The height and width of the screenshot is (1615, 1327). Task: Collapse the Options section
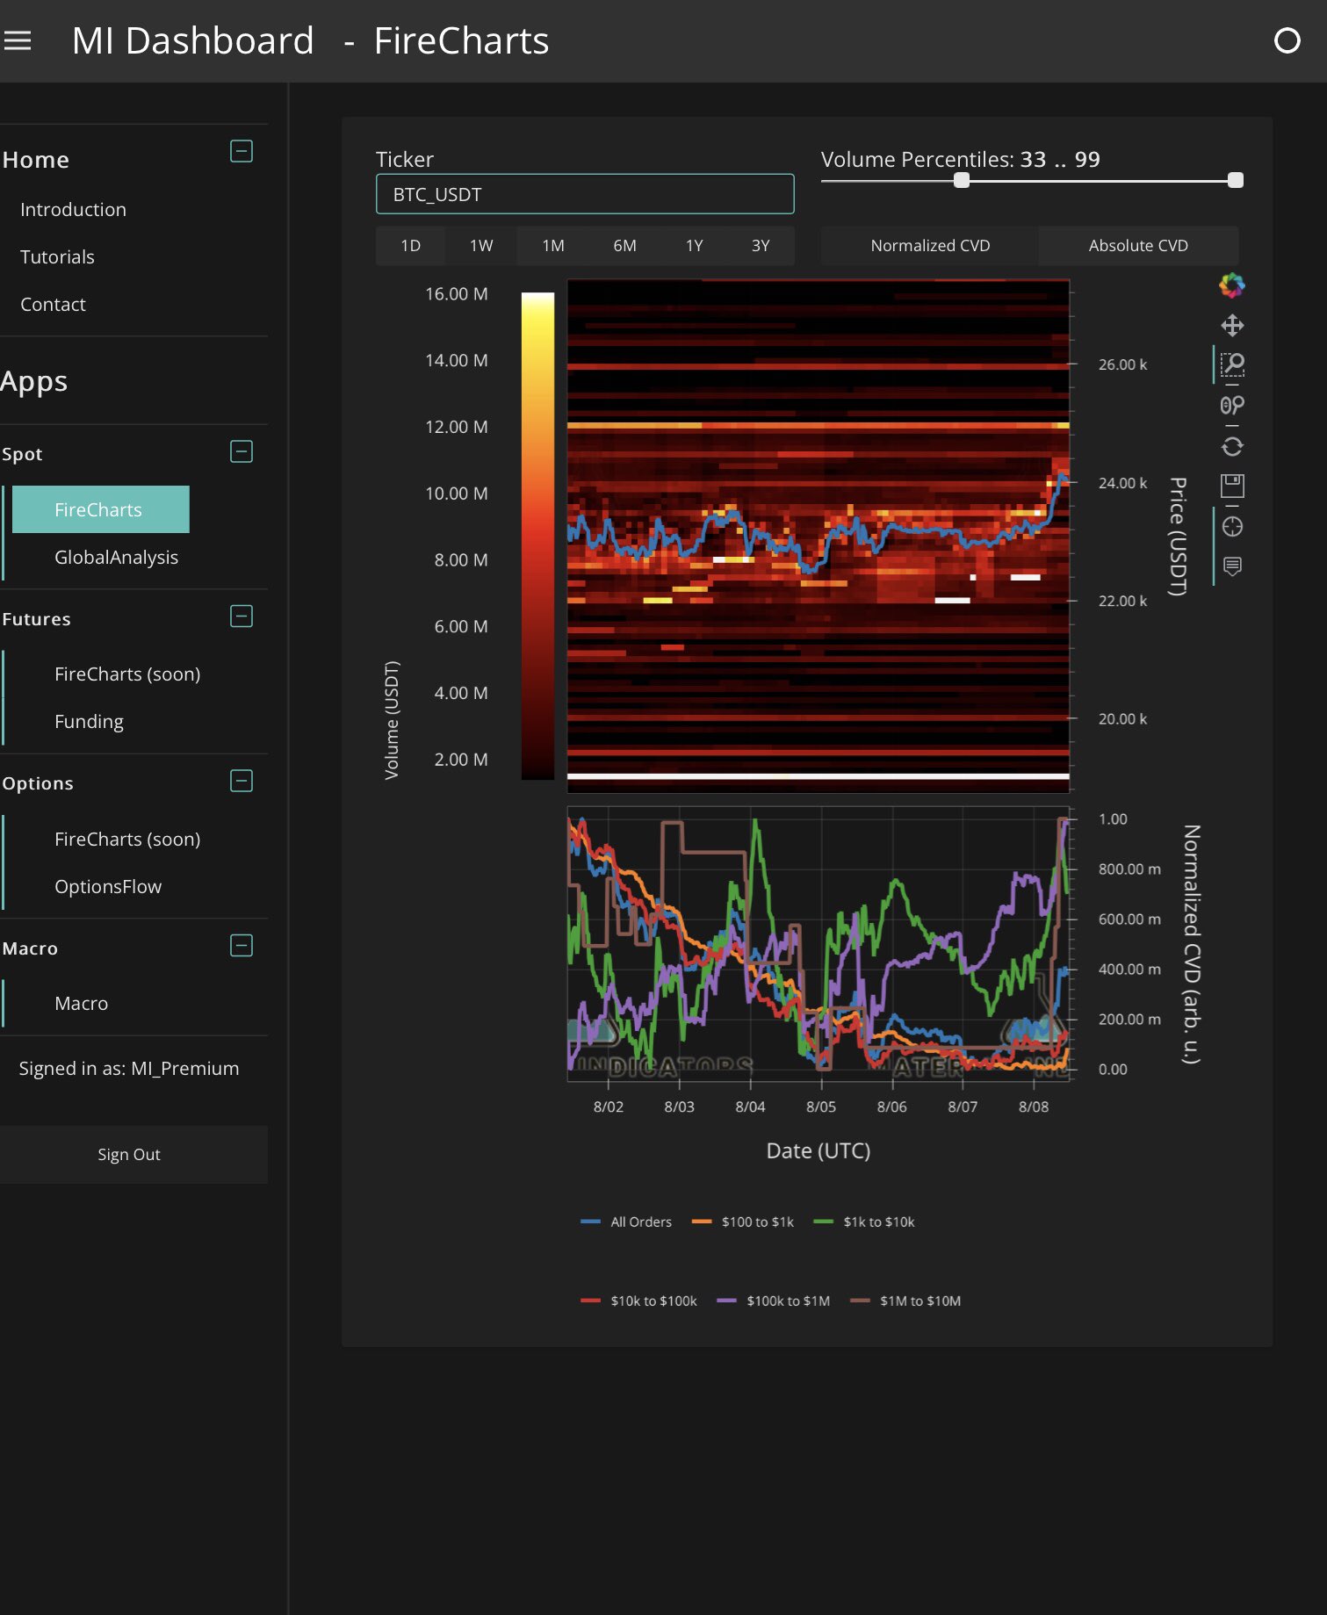point(242,781)
